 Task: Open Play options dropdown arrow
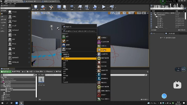tap(108, 8)
